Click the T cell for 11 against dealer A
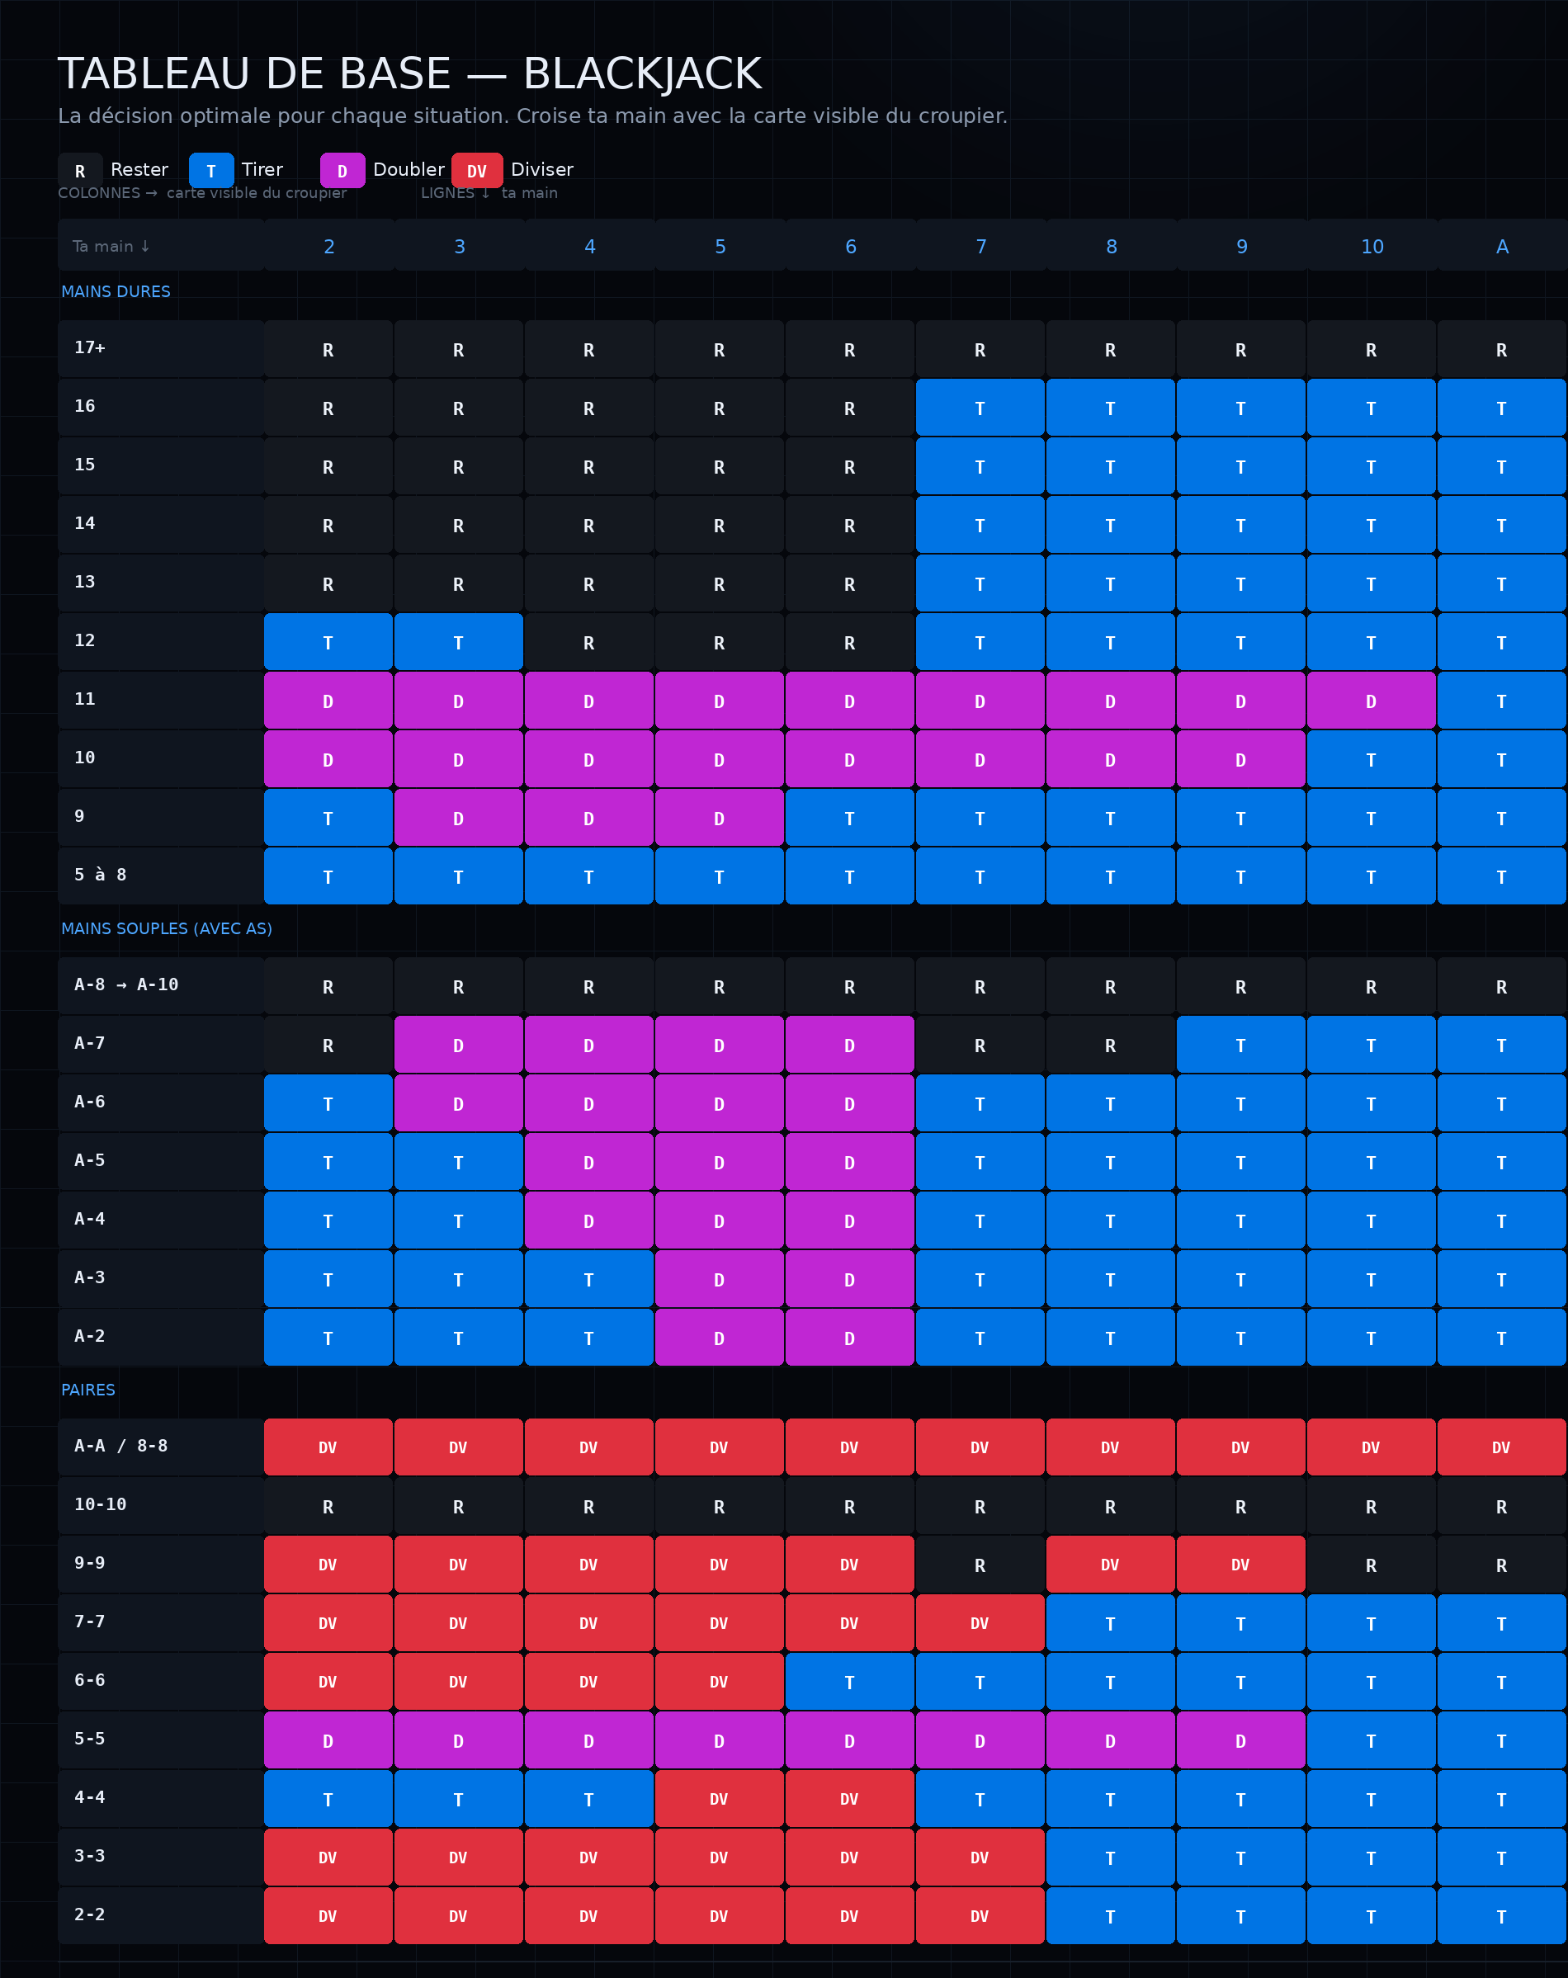The width and height of the screenshot is (1568, 1978). point(1501,700)
